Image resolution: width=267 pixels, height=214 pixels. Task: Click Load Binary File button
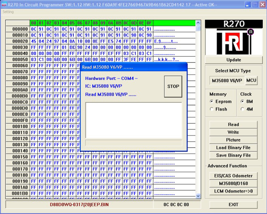pos(233,147)
